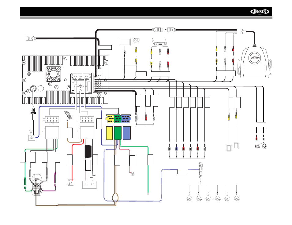
Task: Click the large yellow connector block
Action: click(x=110, y=133)
